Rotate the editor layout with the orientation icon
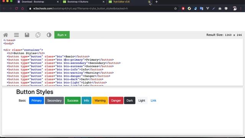 click(x=38, y=35)
